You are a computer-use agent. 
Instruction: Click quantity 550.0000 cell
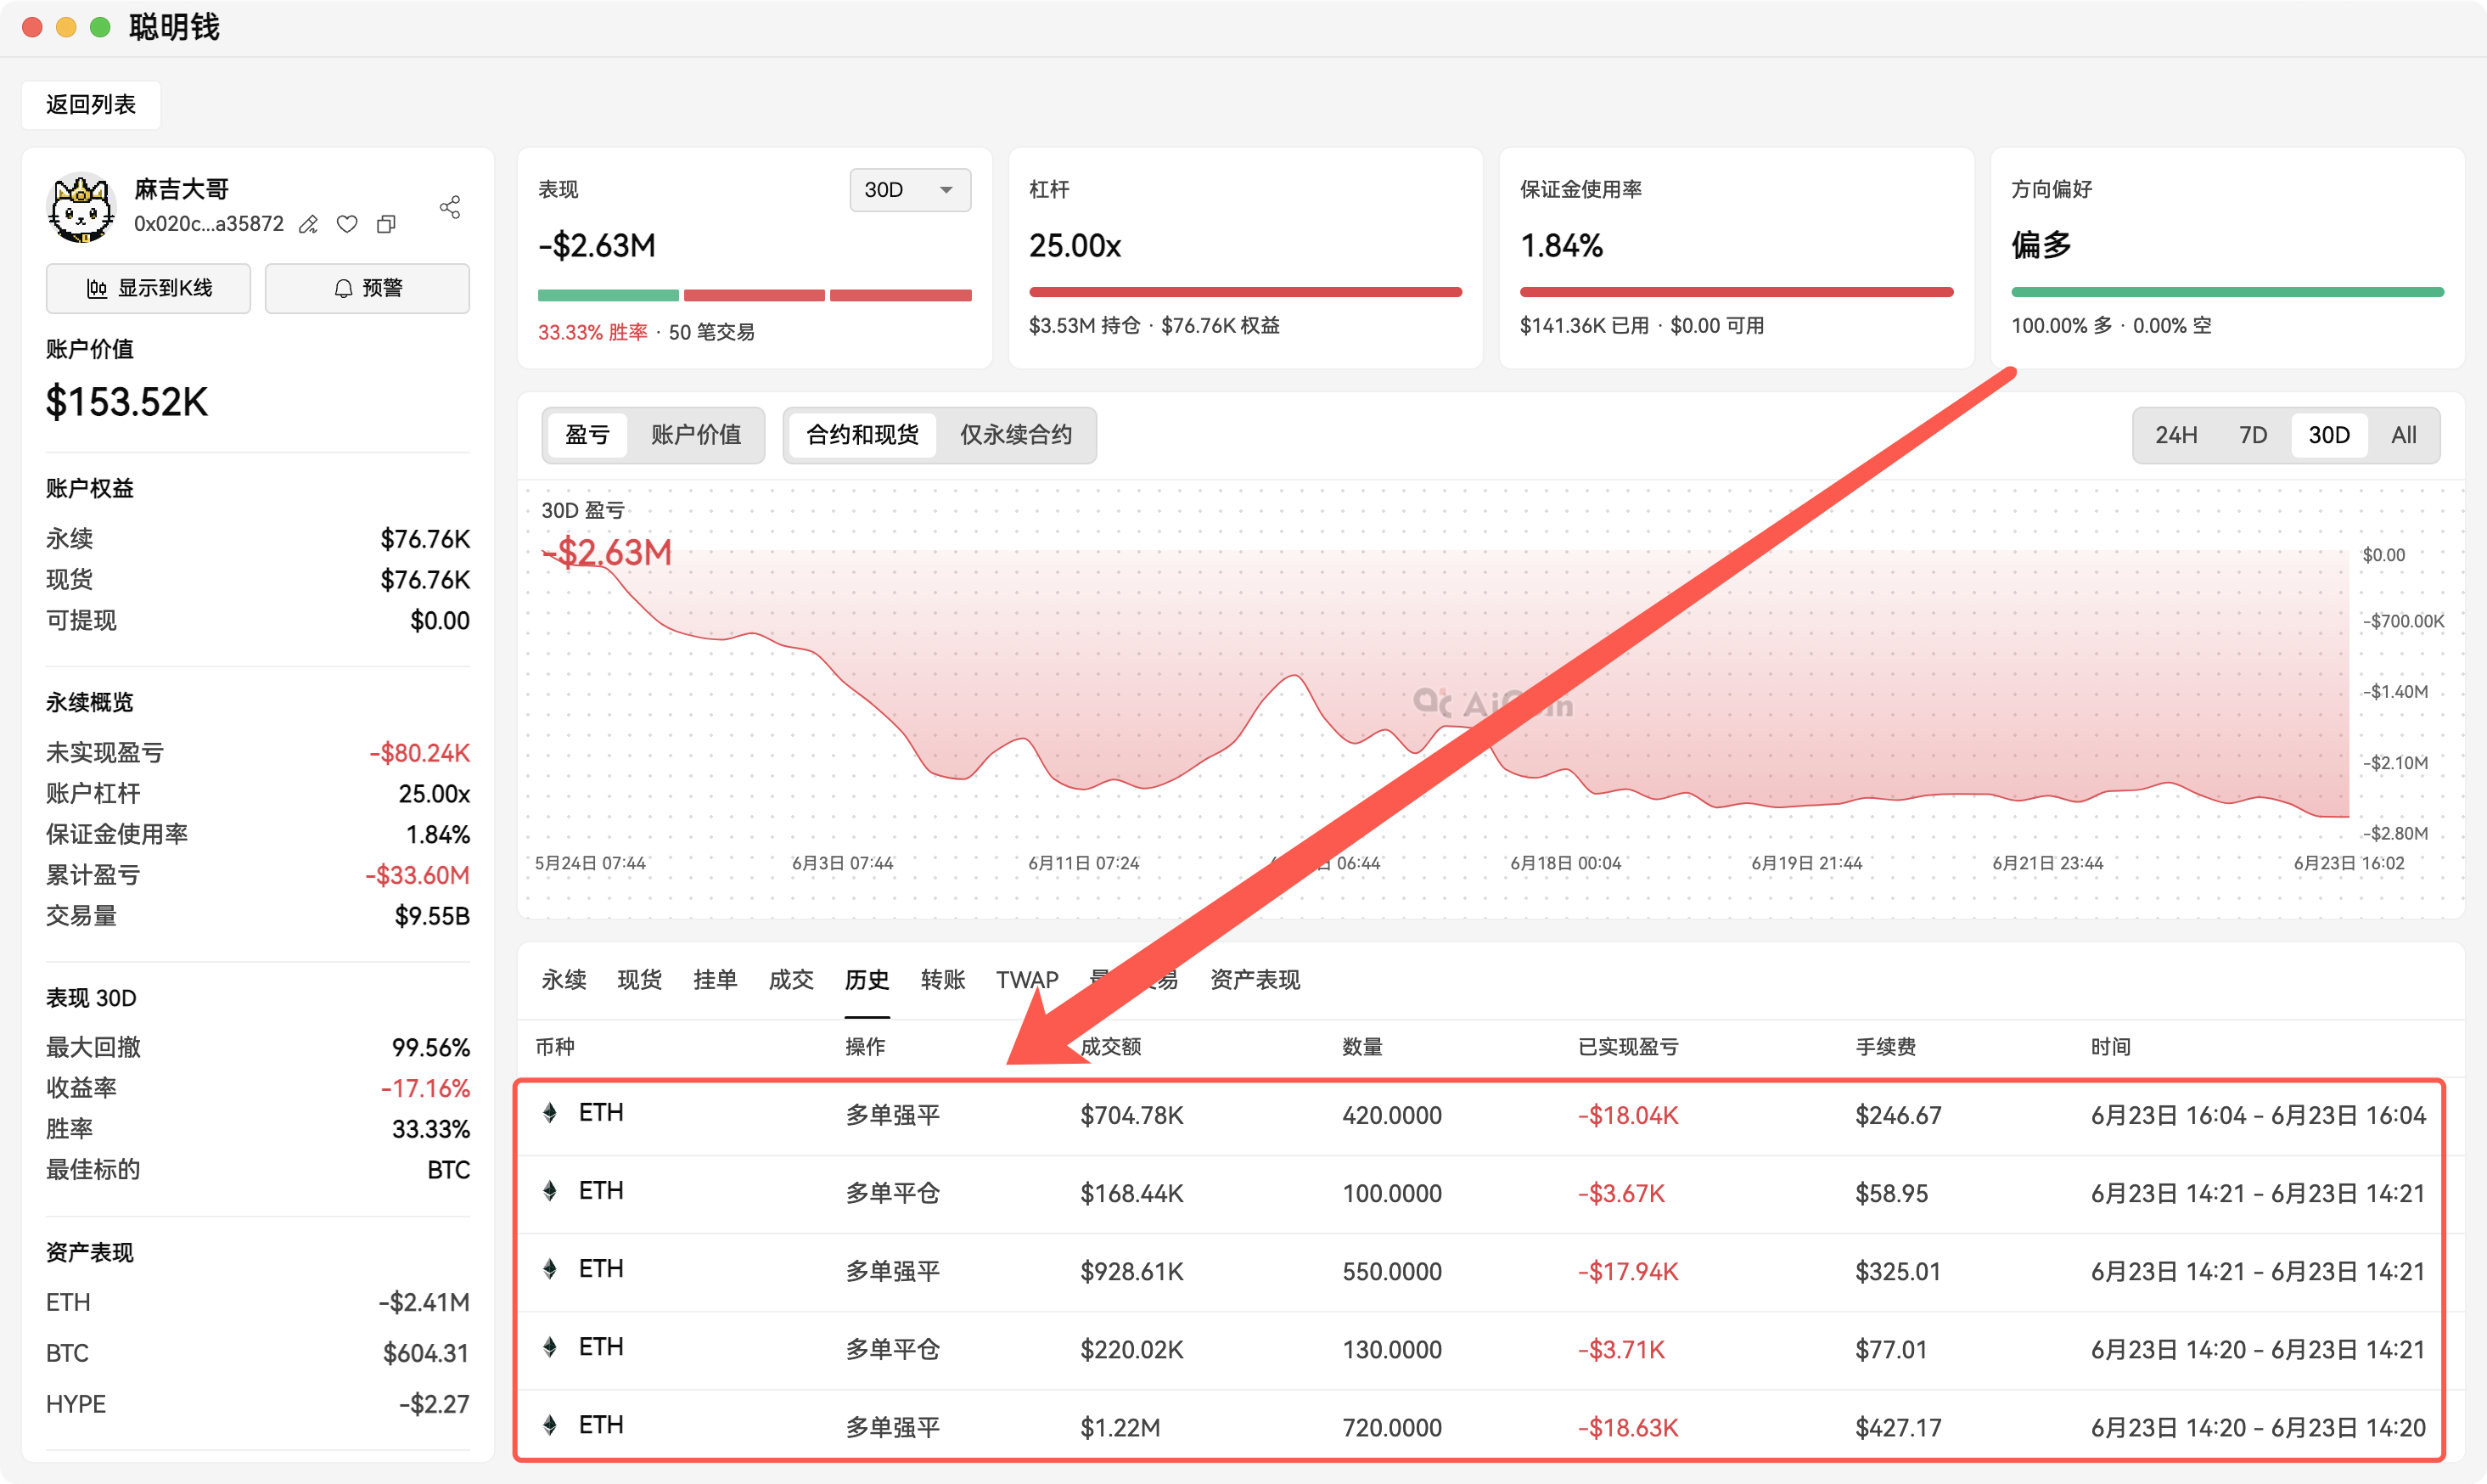pyautogui.click(x=1391, y=1272)
